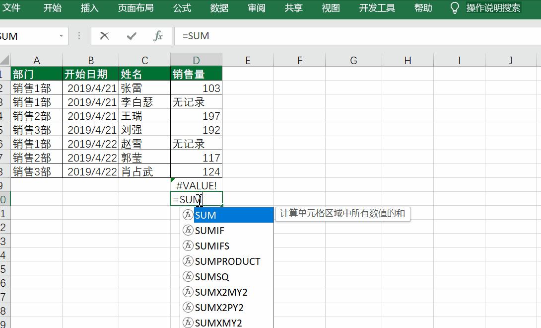Confirm the formula with the checkmark icon

(132, 36)
